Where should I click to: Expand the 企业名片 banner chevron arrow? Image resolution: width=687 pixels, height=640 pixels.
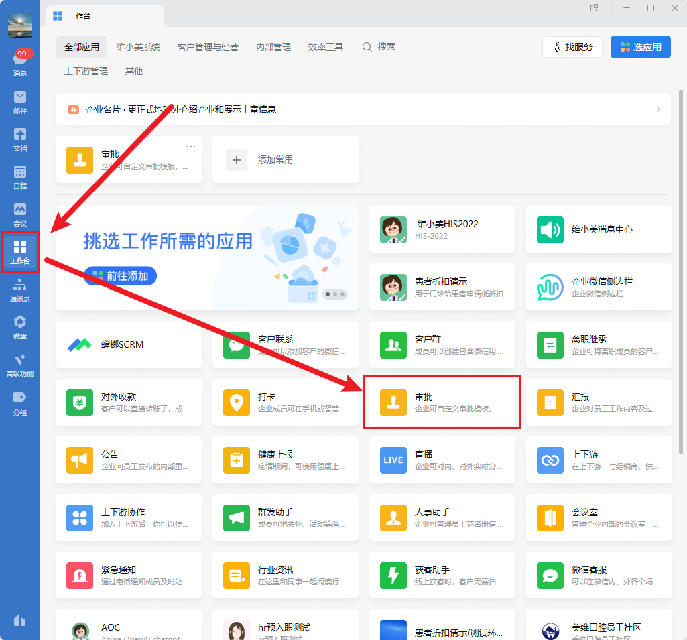[658, 109]
